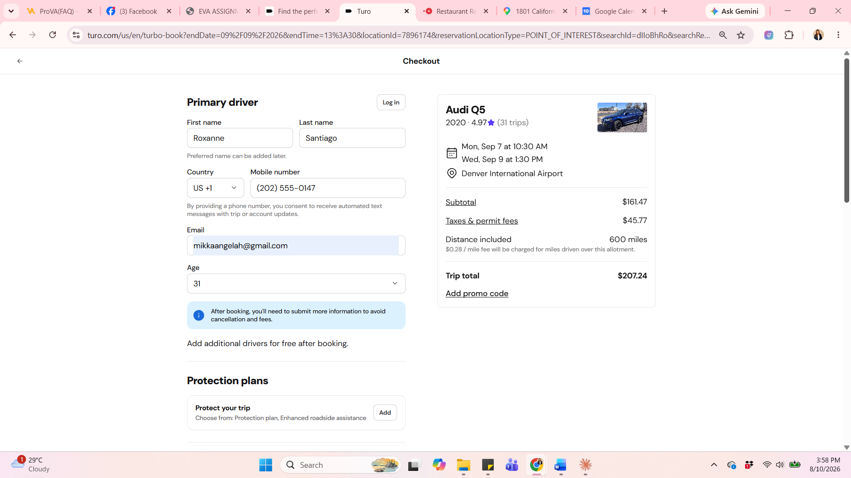This screenshot has width=851, height=478.
Task: Open the tab search dropdown arrow
Action: click(11, 11)
